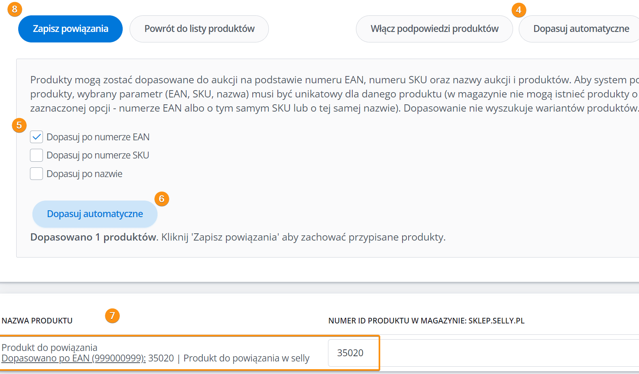The image size is (639, 374).
Task: Uncheck the Dopasuj po numerze EAN checkbox
Action: 36,137
